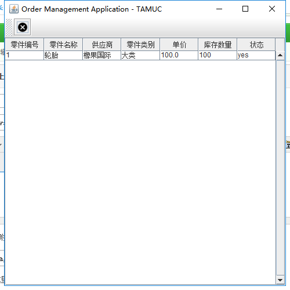290x290 pixels.
Task: Click the 供应商 column header
Action: click(102, 45)
